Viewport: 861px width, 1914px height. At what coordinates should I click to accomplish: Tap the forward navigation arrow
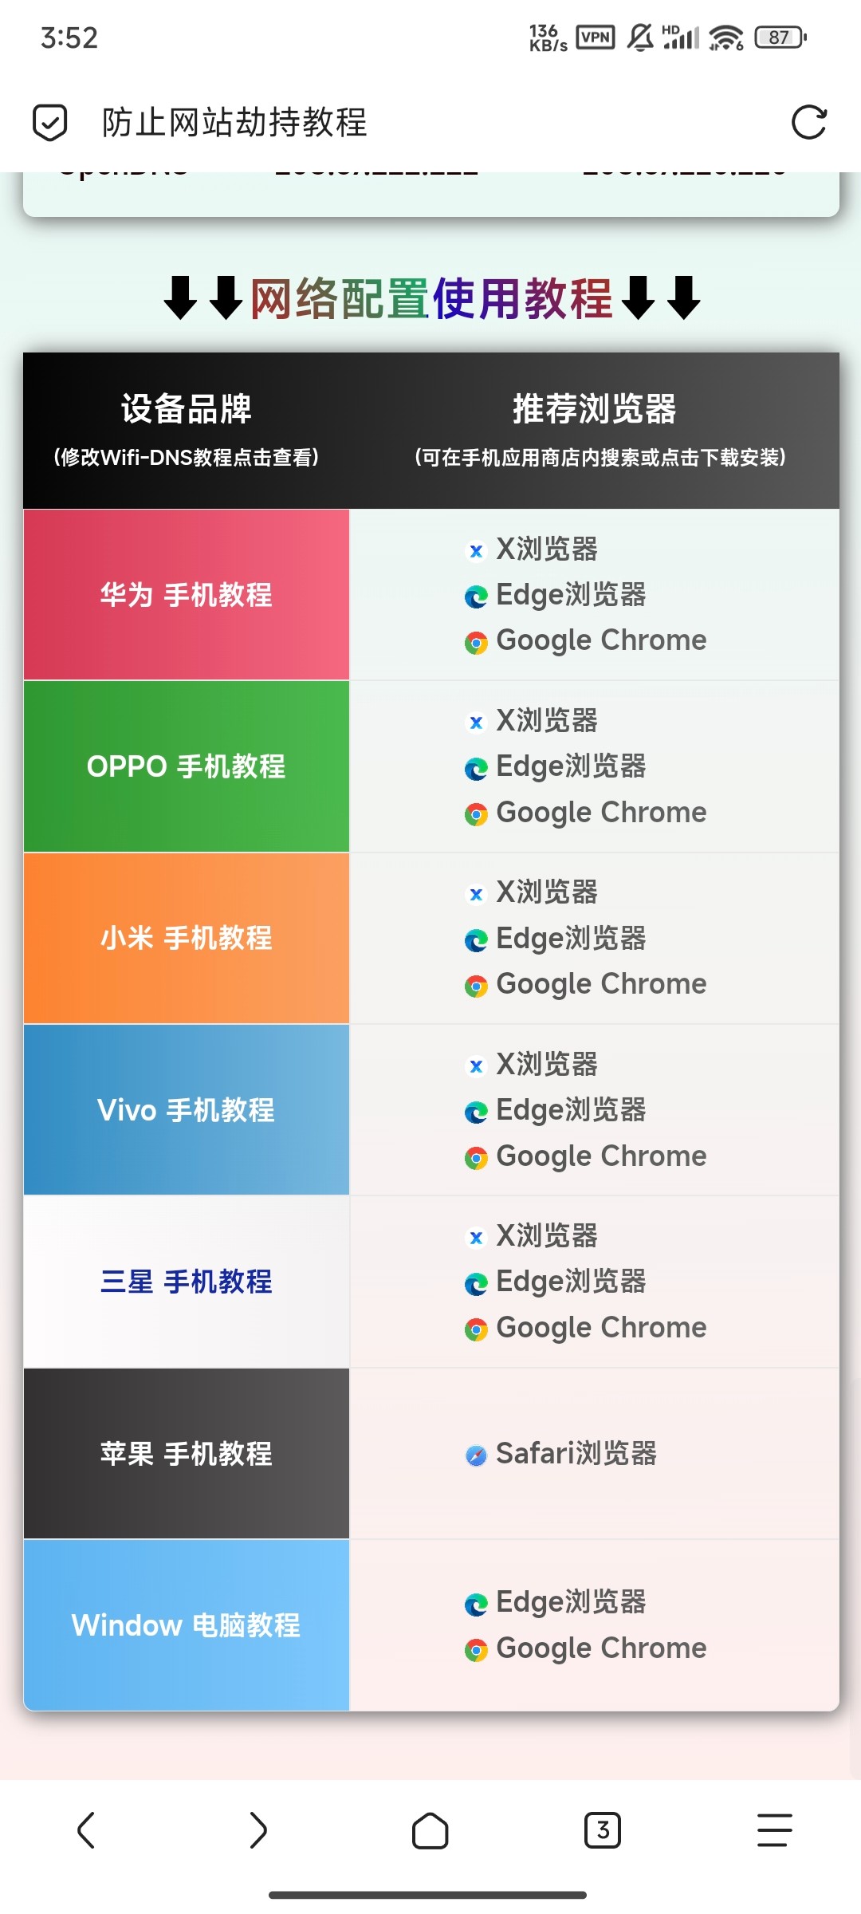pos(258,1829)
